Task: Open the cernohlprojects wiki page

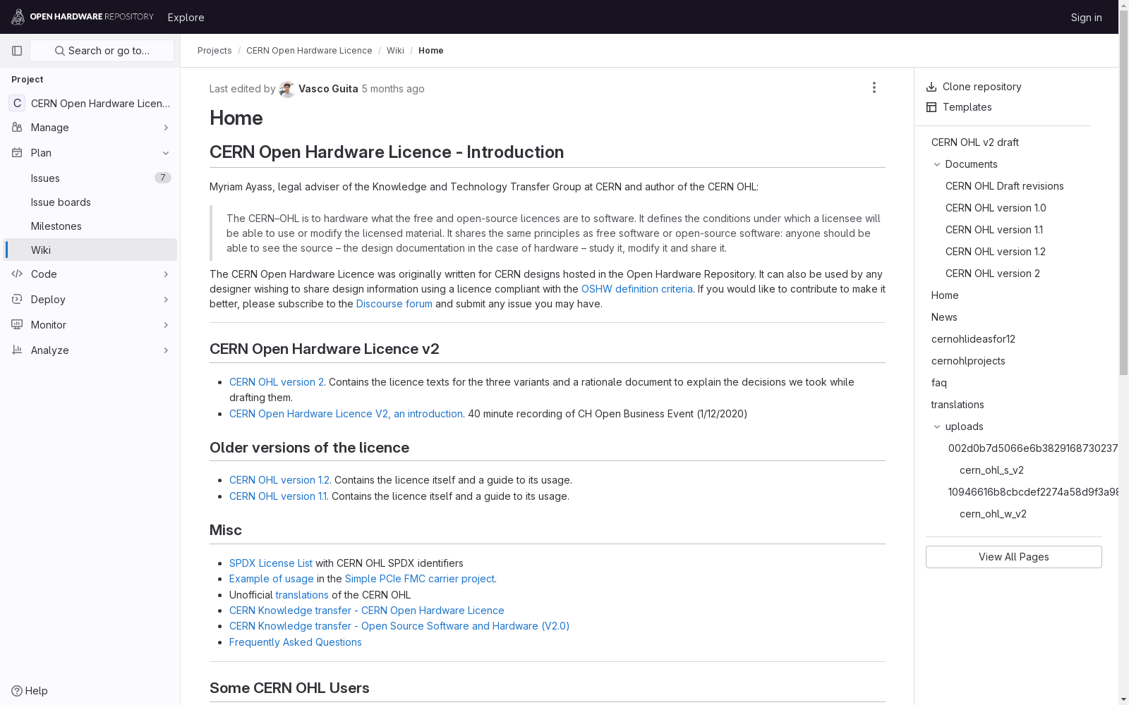Action: [x=968, y=361]
